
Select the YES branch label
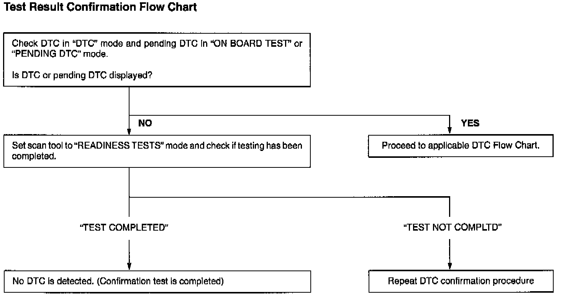click(x=470, y=123)
